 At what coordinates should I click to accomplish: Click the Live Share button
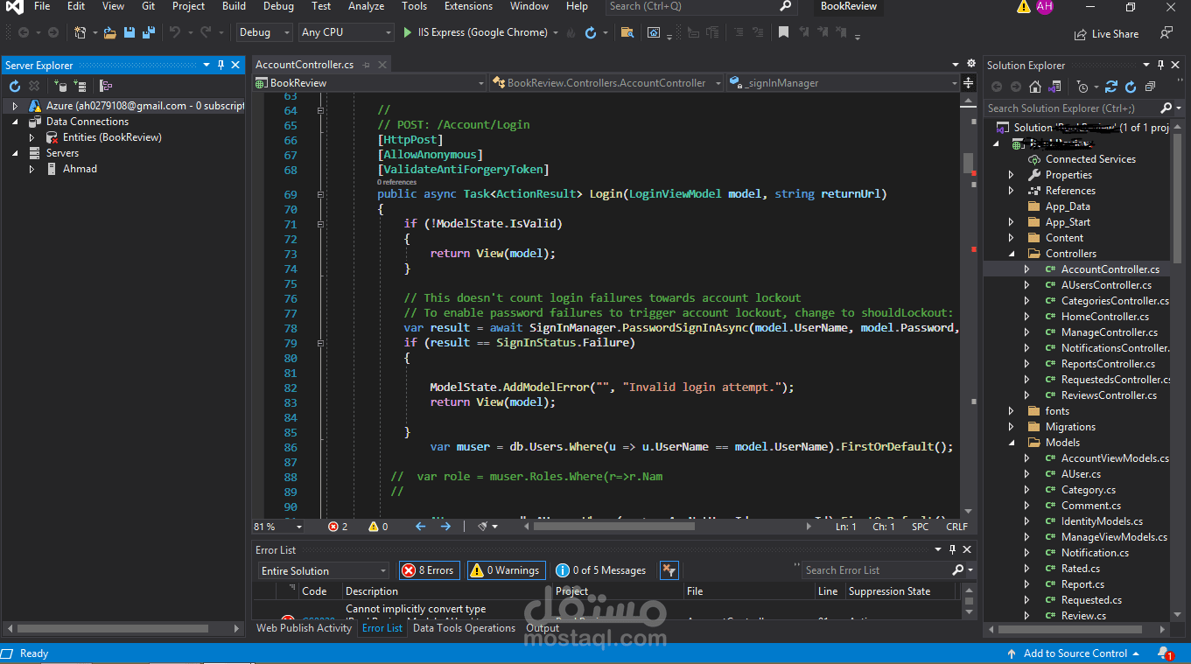(1107, 34)
